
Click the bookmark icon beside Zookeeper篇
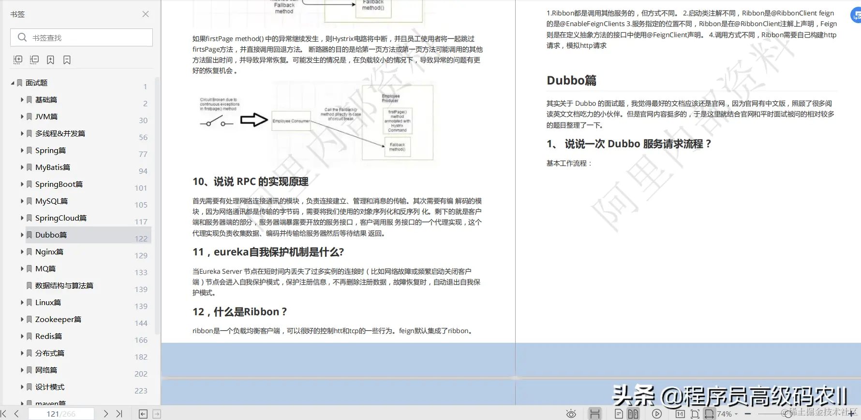[x=30, y=319]
